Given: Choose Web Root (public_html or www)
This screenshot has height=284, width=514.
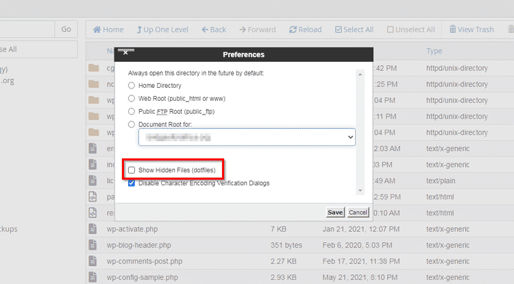Looking at the screenshot, I should (132, 98).
